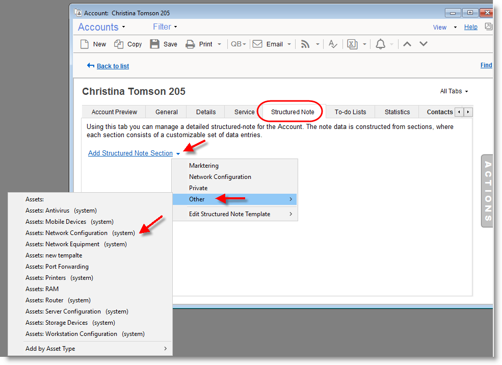Go to previous record with up arrow
This screenshot has width=502, height=365.
pos(407,44)
